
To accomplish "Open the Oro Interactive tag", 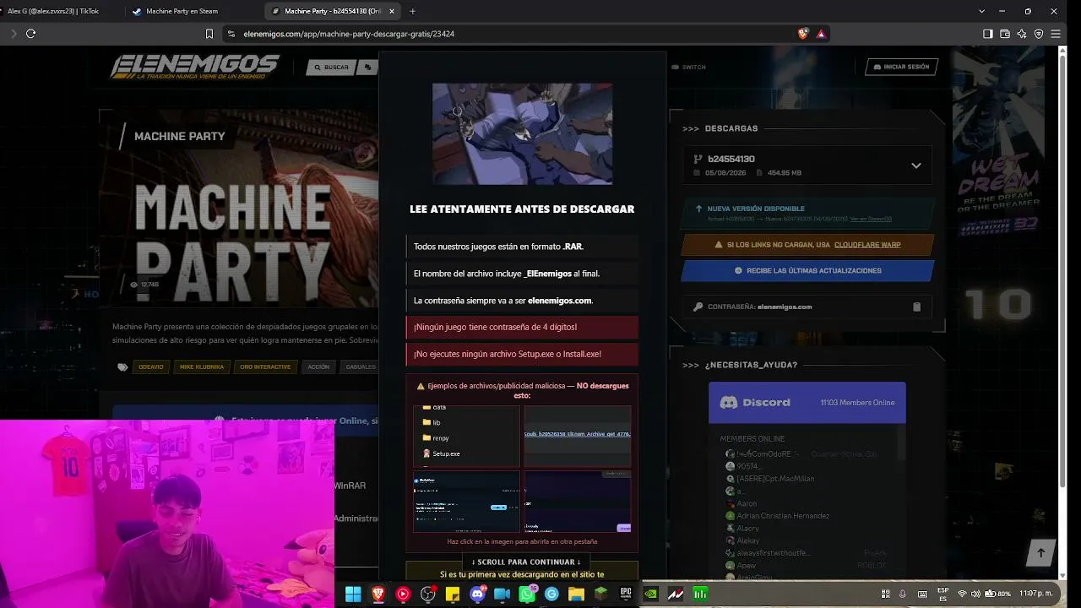I will pos(265,367).
